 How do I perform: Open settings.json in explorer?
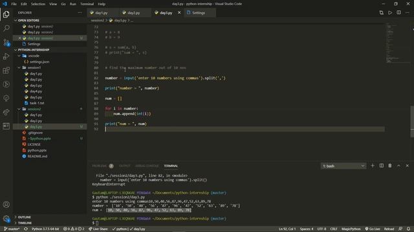tap(39, 62)
